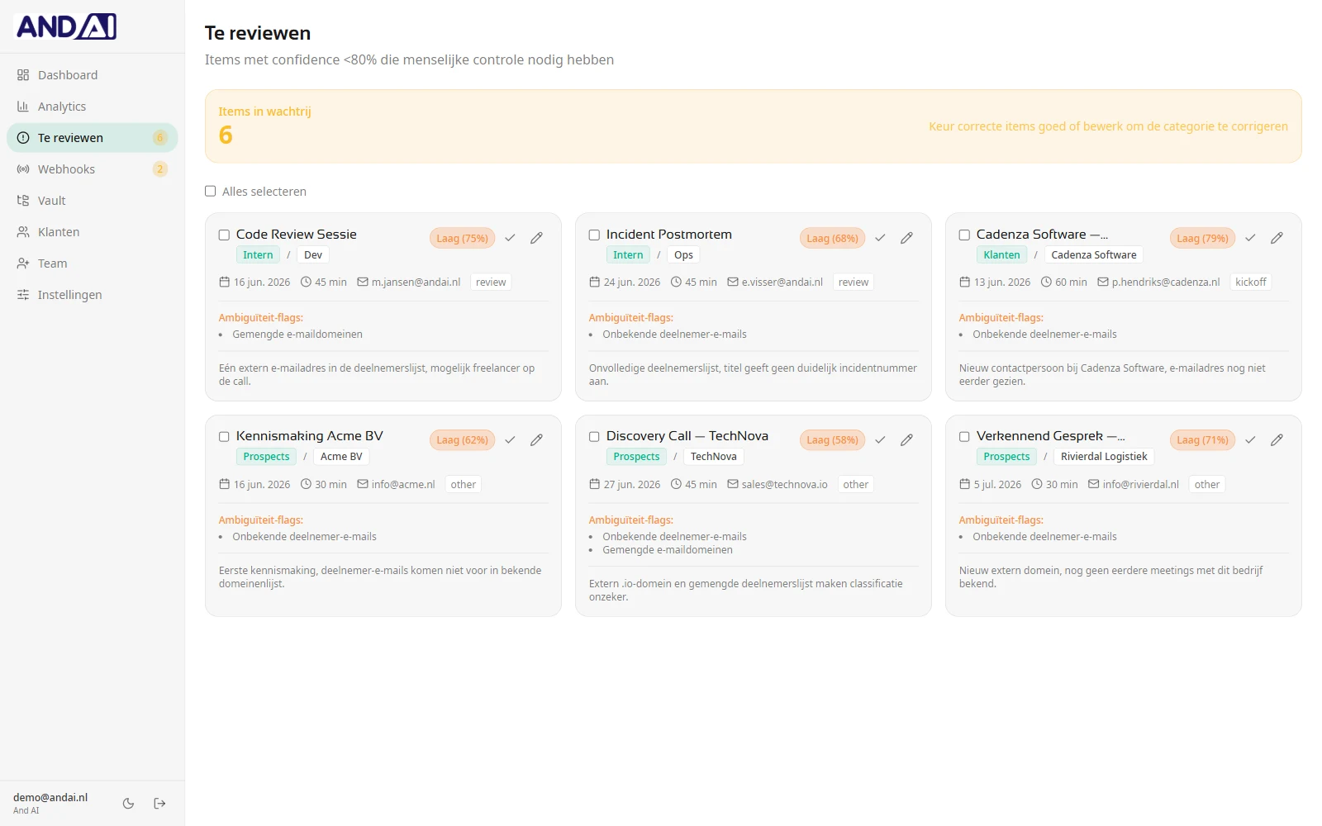Click the AND AI logo

pyautogui.click(x=66, y=26)
